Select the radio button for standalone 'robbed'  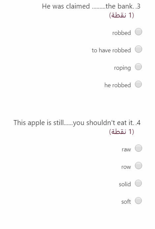(138, 32)
